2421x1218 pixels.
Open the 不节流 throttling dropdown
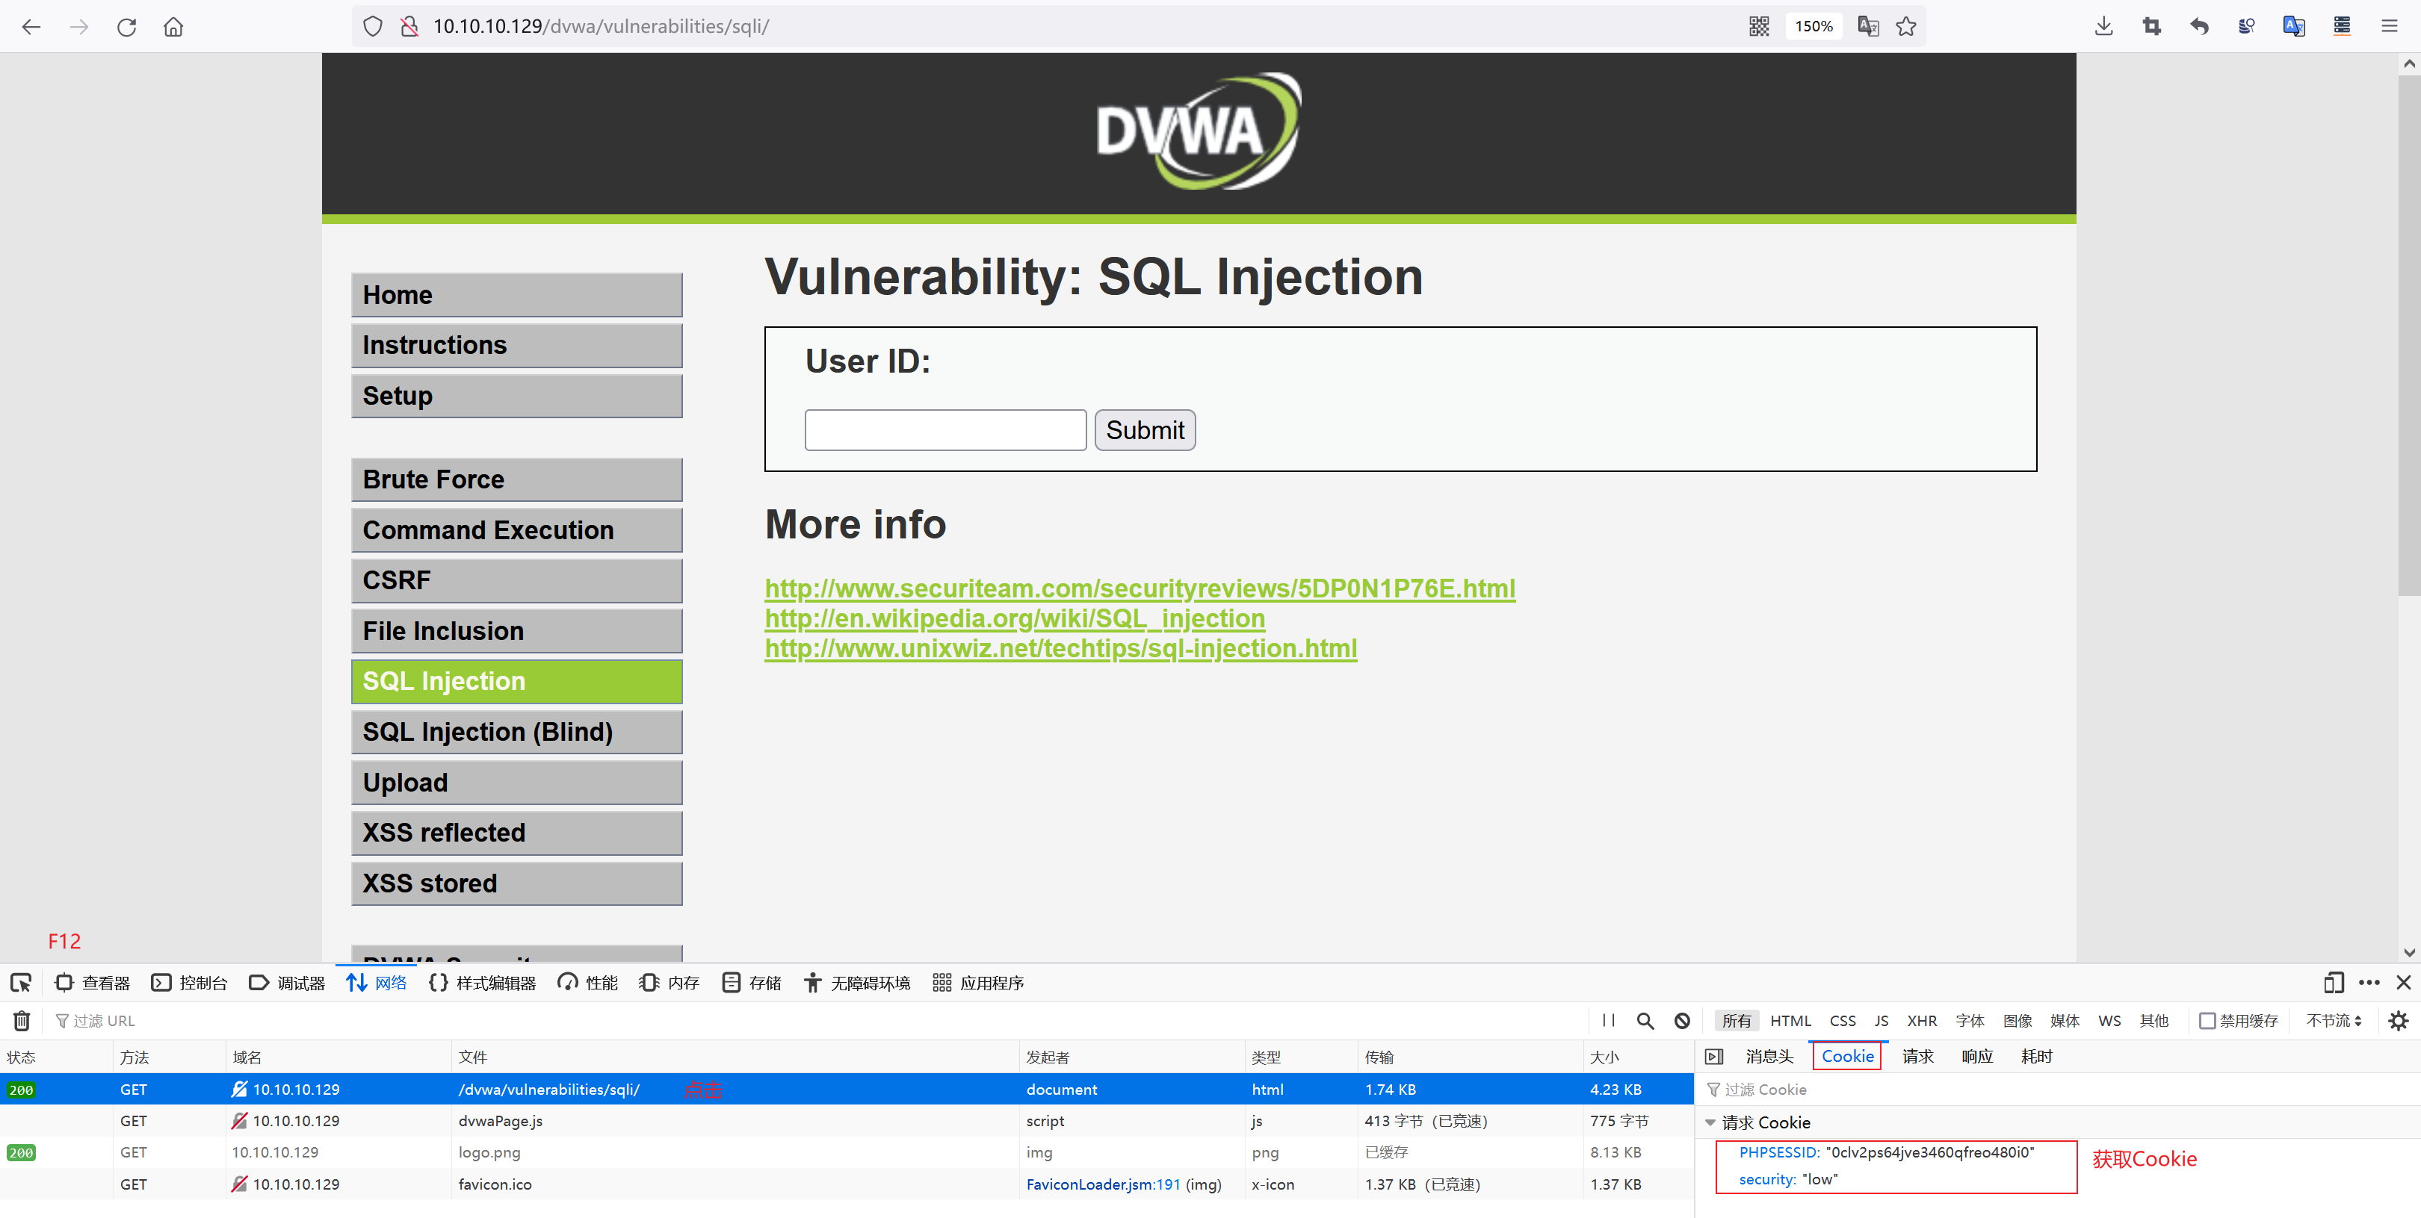point(2334,1021)
